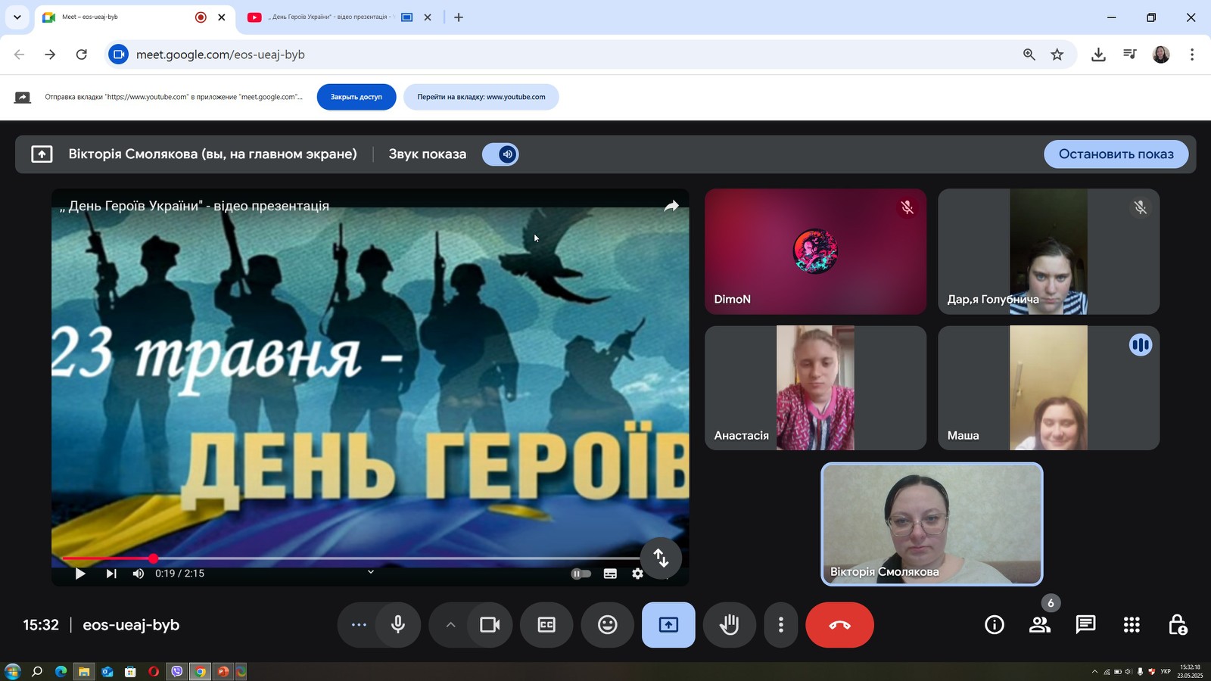Click the camera permission icon in address bar
This screenshot has width=1211, height=681.
pyautogui.click(x=119, y=54)
